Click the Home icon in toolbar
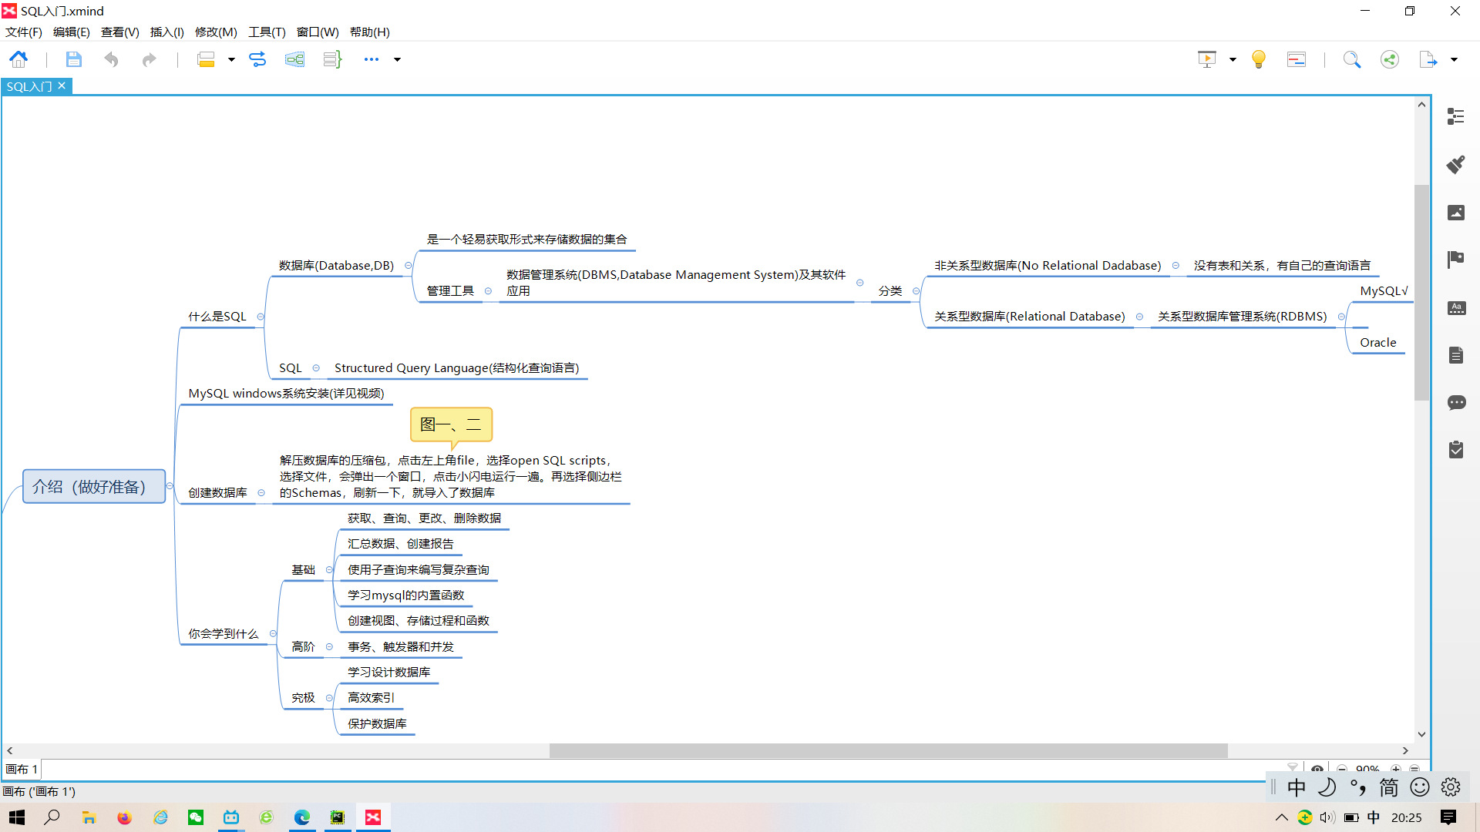Screen dimensions: 1480x832 [x=18, y=59]
